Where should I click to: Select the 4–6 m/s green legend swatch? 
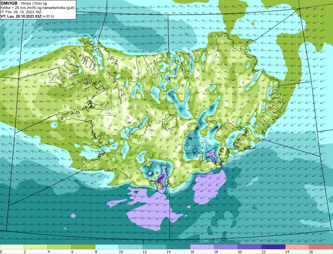point(60,247)
